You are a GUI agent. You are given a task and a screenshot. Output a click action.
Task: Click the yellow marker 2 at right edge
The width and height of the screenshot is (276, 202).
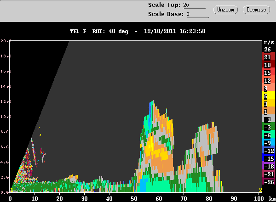coord(260,190)
